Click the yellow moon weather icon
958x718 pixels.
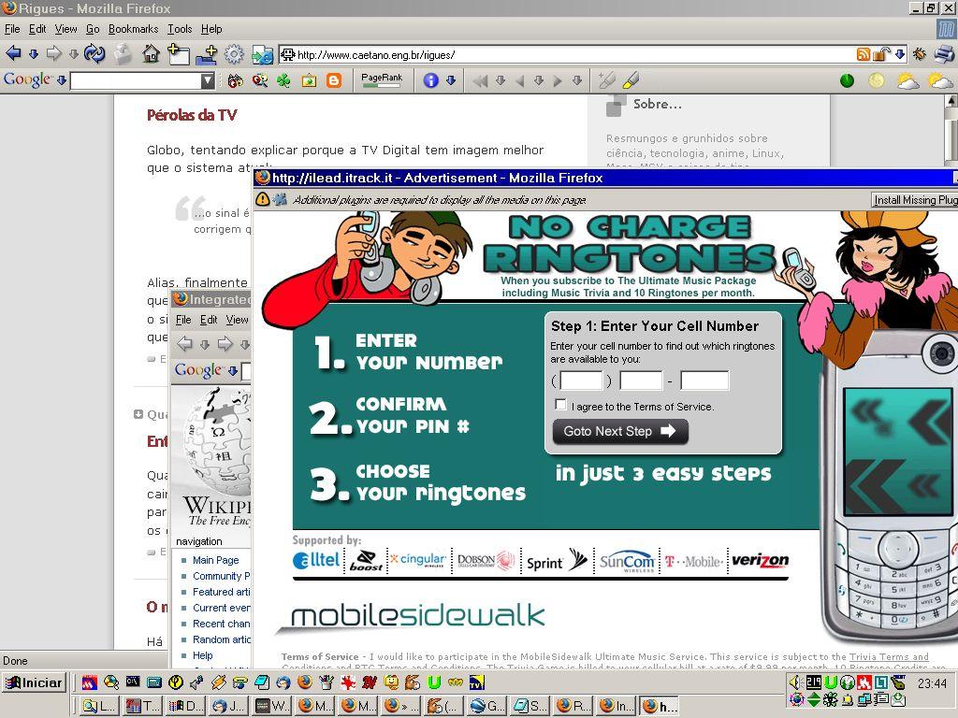tap(876, 80)
